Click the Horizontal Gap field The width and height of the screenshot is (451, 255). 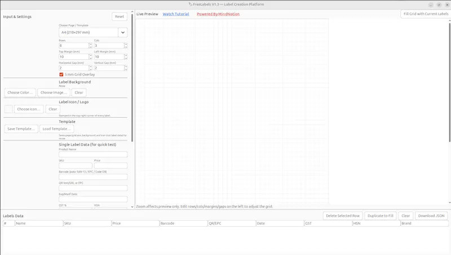click(x=74, y=68)
